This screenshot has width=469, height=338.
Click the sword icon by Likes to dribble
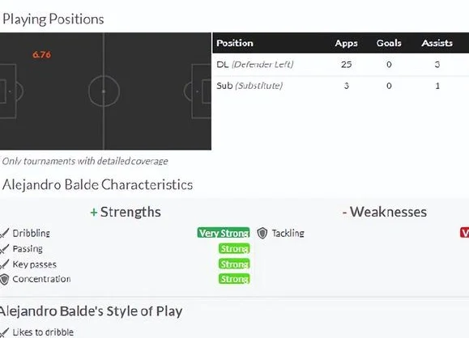pyautogui.click(x=4, y=332)
